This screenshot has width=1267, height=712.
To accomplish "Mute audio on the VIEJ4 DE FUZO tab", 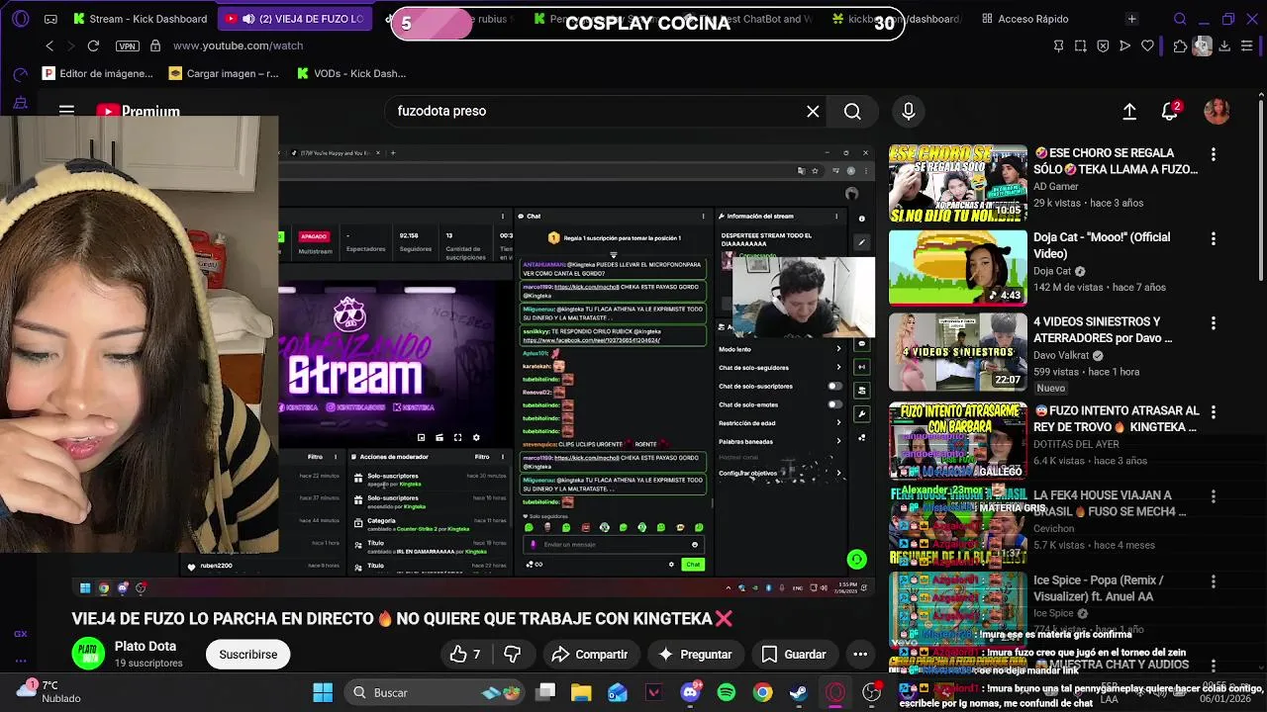I will click(x=248, y=19).
